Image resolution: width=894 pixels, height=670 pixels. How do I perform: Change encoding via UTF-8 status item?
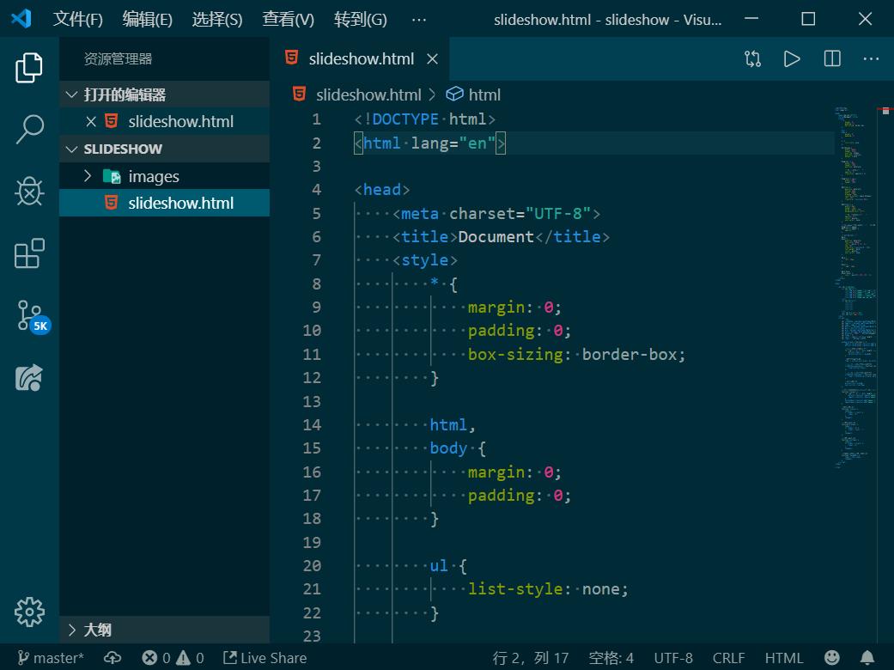point(672,658)
